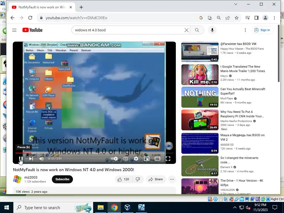
Task: Like the video with 120 likes
Action: point(123,179)
